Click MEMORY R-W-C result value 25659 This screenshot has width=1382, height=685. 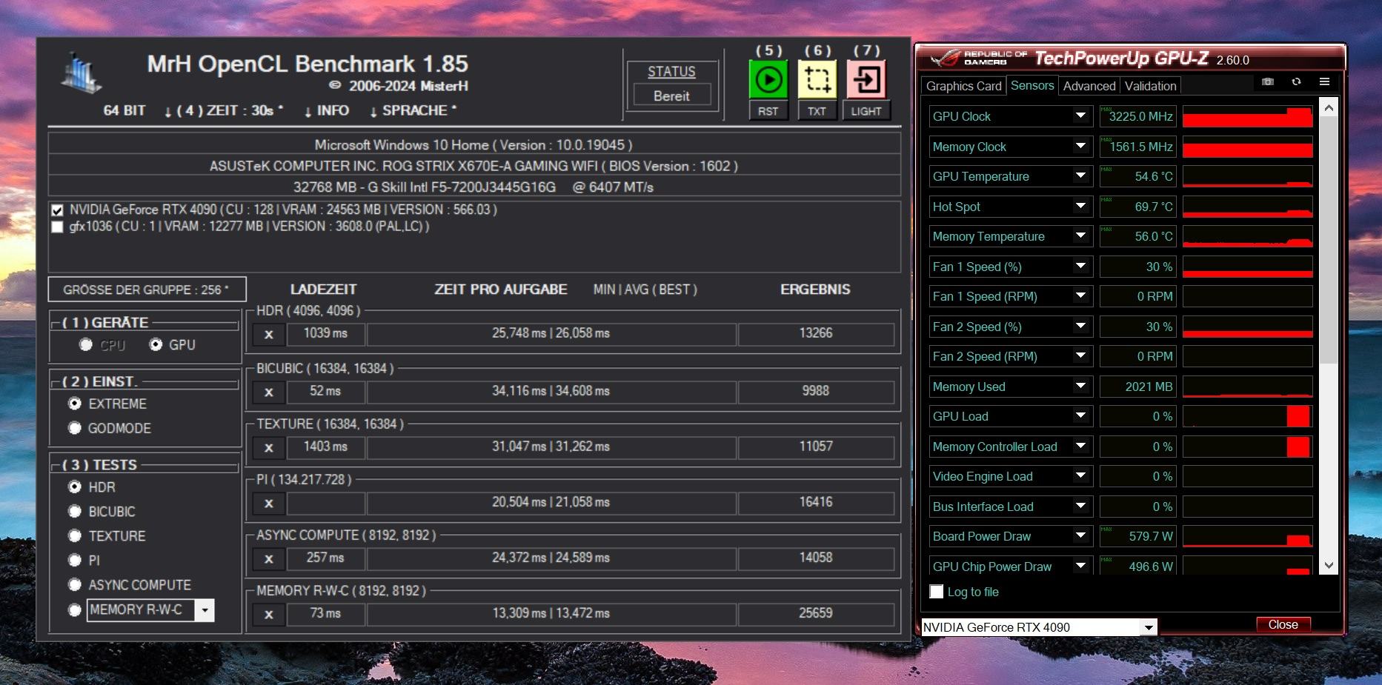tap(816, 614)
